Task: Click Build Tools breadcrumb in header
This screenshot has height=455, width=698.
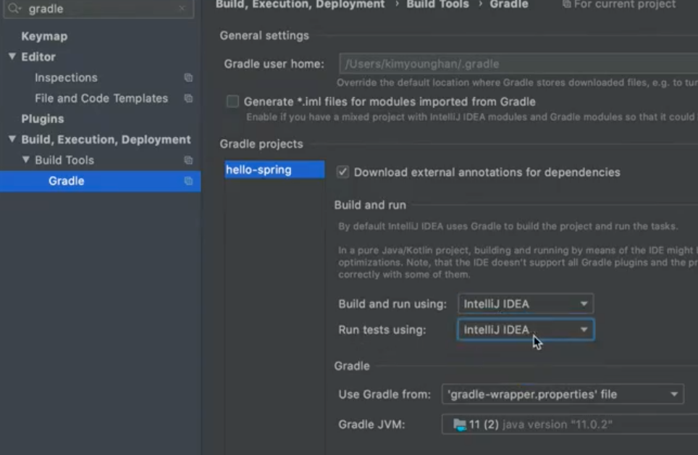Action: coord(437,4)
